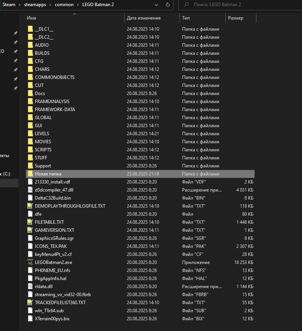Viewport: 302px width, 331px height.
Task: Select the Docs folder name
Action: (x=40, y=93)
